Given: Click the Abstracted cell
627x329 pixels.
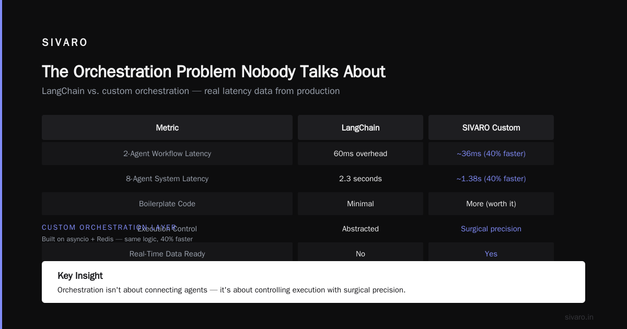Looking at the screenshot, I should click(361, 229).
